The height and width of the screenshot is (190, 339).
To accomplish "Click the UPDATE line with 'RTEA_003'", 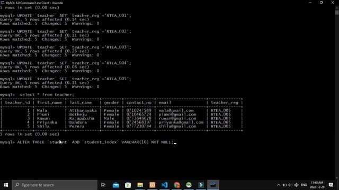I will coord(74,47).
